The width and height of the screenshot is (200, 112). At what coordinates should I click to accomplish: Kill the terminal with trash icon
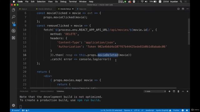(x=178, y=91)
